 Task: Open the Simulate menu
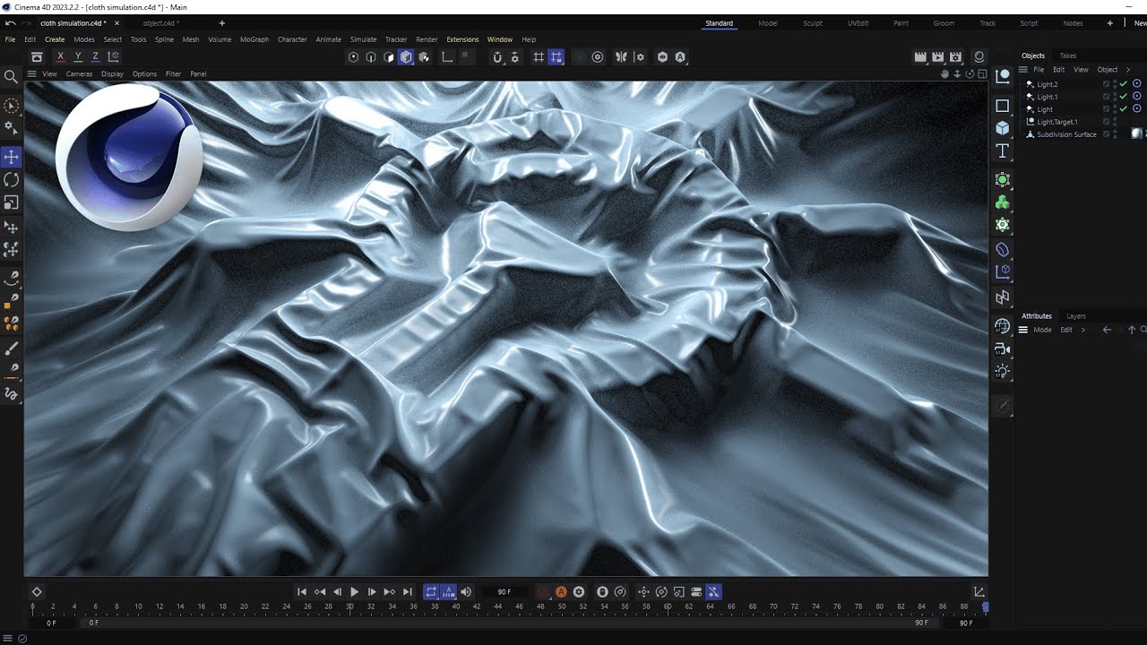point(363,39)
